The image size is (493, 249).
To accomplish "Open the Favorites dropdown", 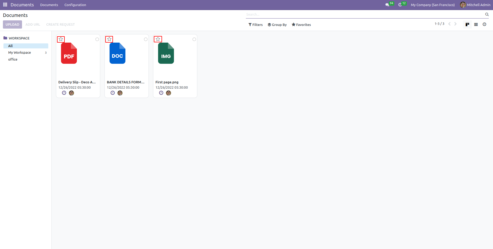I will pyautogui.click(x=301, y=25).
